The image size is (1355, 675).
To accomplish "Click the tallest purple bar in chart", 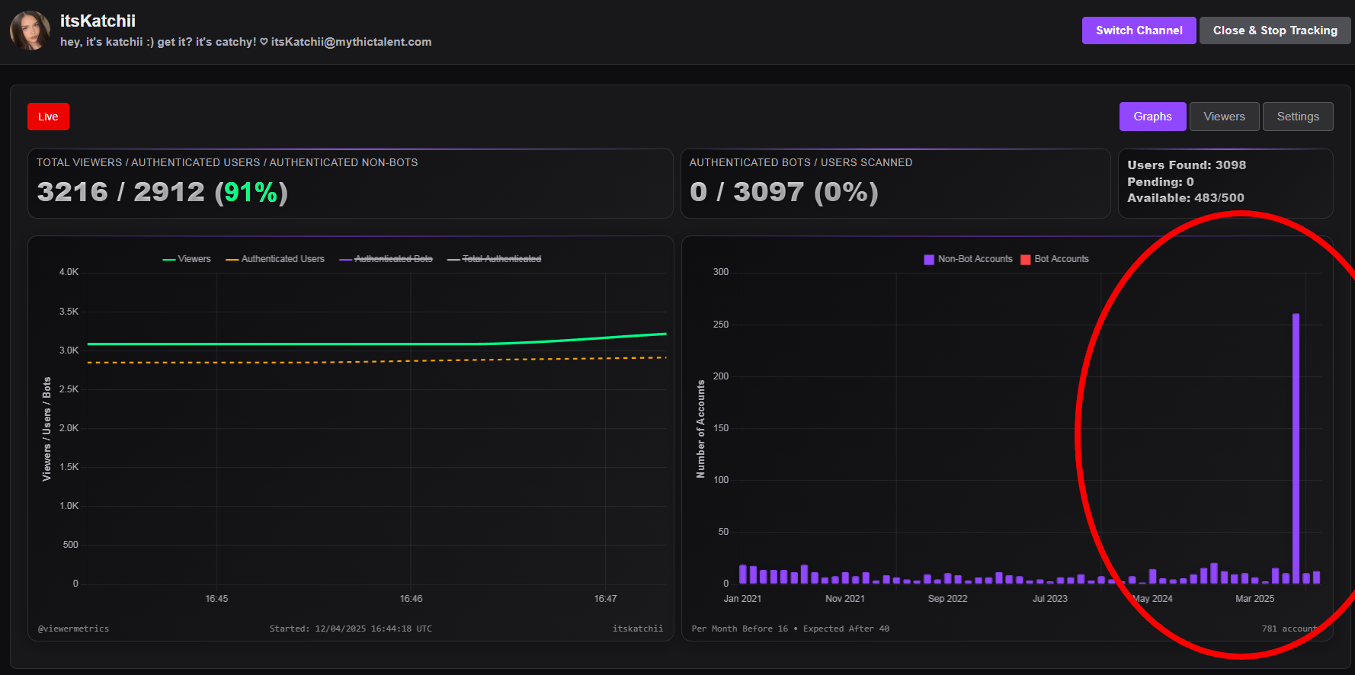I will pos(1296,448).
